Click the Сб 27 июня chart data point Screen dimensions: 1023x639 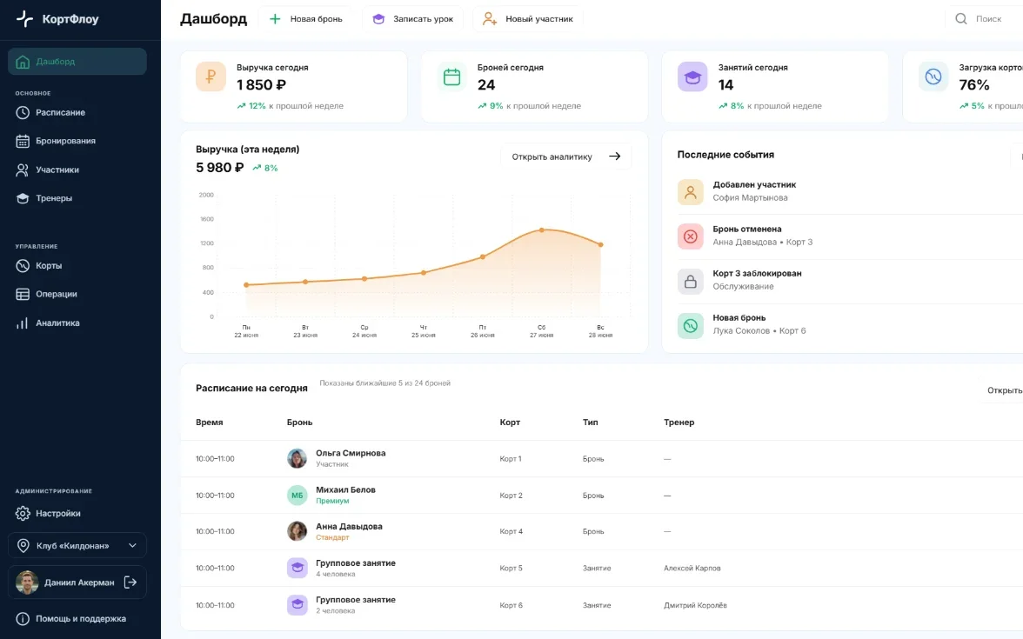(x=541, y=230)
